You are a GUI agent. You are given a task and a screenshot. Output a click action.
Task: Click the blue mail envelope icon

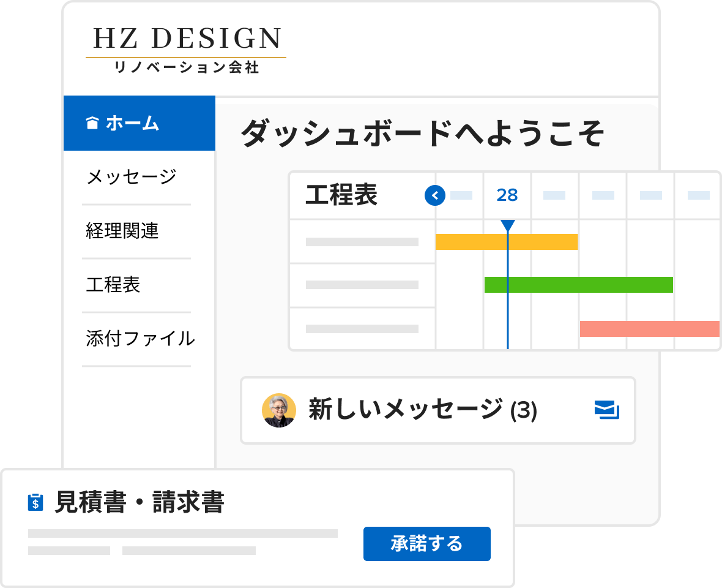point(607,410)
